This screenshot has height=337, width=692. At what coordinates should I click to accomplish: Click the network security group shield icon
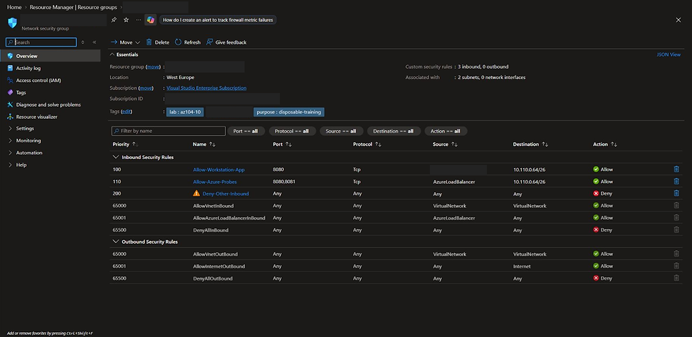[x=13, y=23]
